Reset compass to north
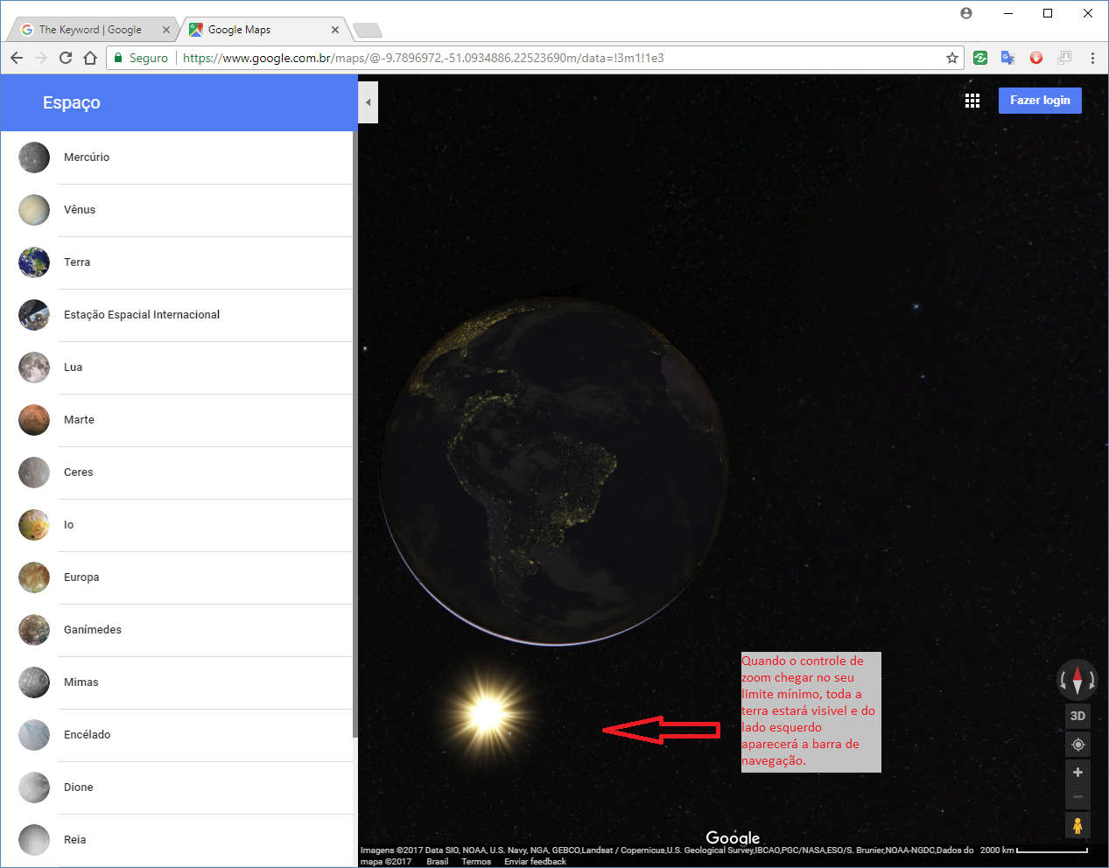The height and width of the screenshot is (868, 1109). [x=1077, y=680]
